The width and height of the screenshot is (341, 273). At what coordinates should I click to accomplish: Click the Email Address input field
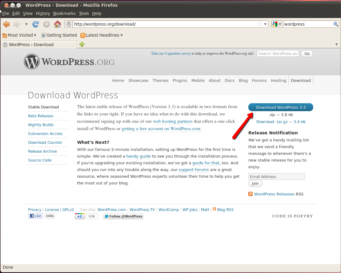click(276, 177)
